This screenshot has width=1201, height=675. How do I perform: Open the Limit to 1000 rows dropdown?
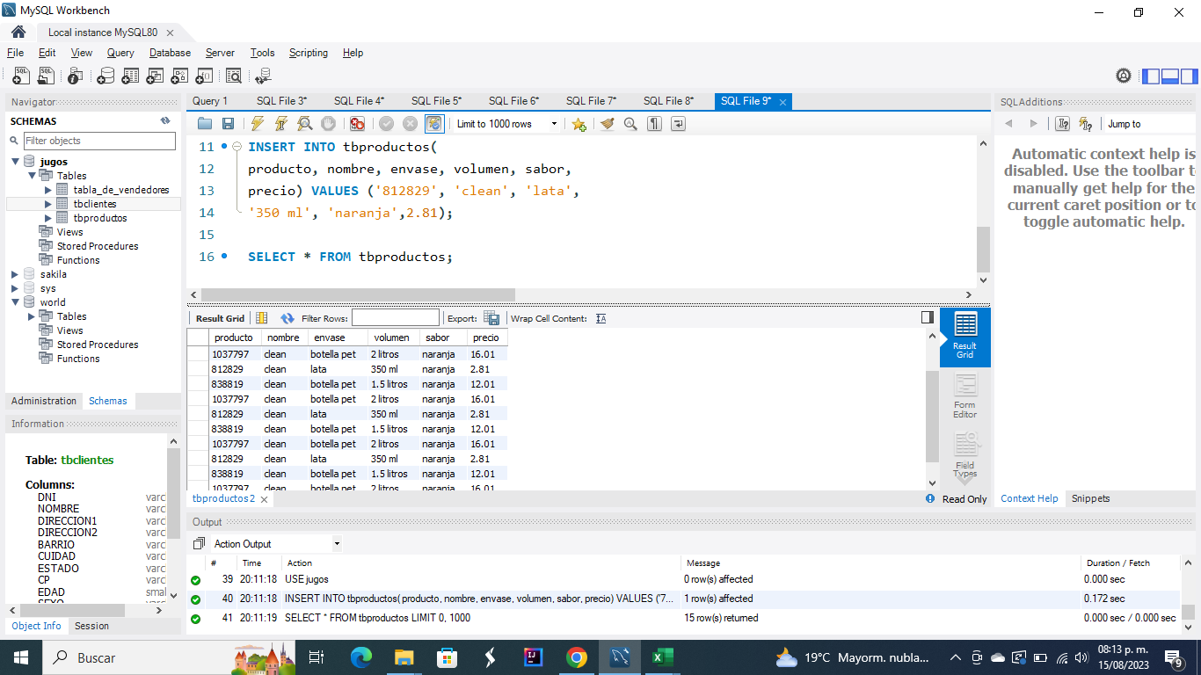pos(507,124)
